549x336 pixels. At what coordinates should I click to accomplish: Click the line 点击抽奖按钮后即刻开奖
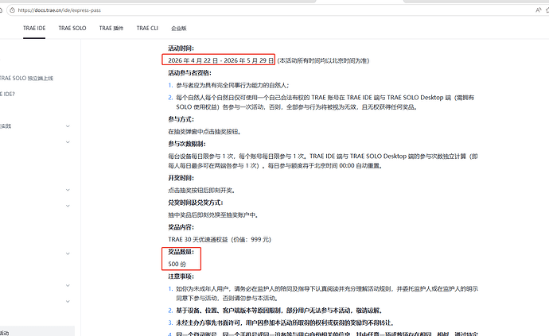click(201, 191)
